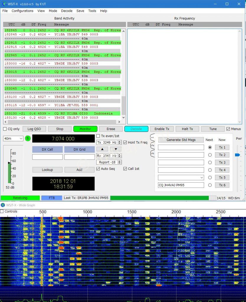Click the Tx 1 message field

point(181,147)
